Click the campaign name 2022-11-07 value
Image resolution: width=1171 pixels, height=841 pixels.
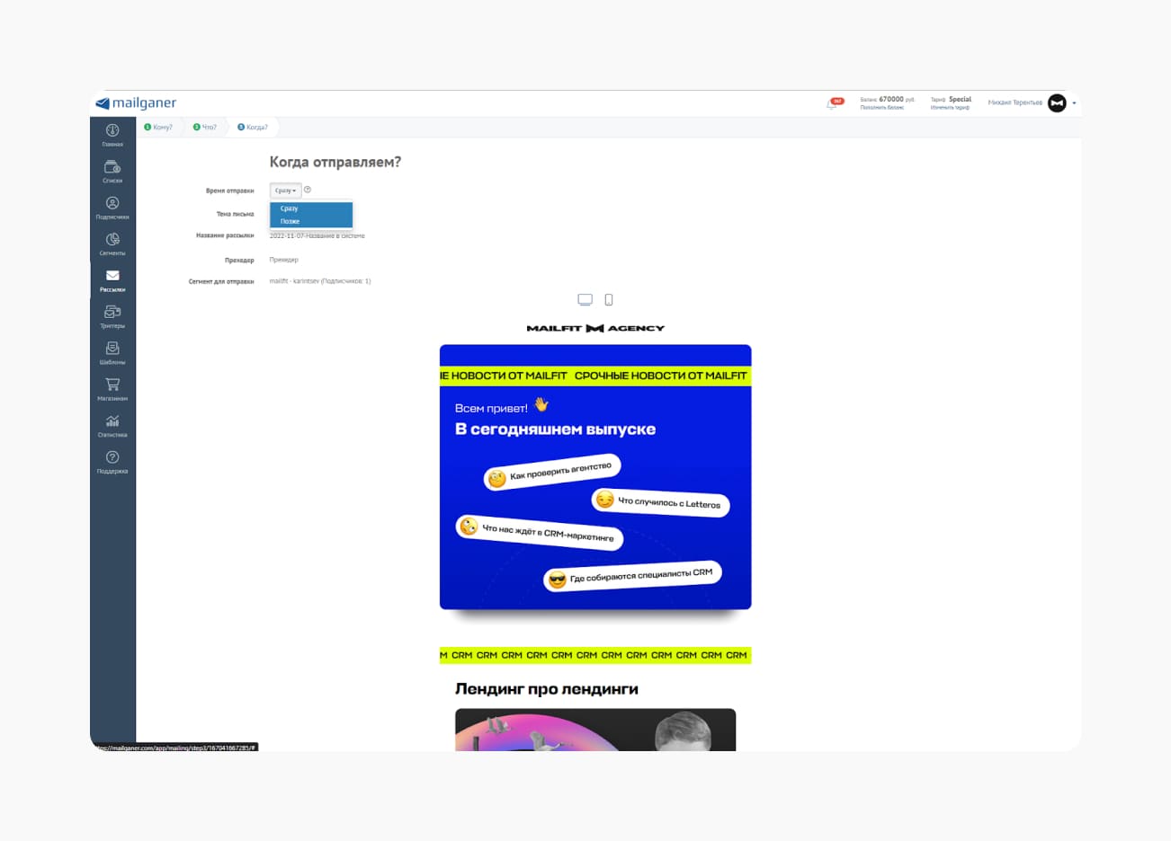tap(317, 235)
